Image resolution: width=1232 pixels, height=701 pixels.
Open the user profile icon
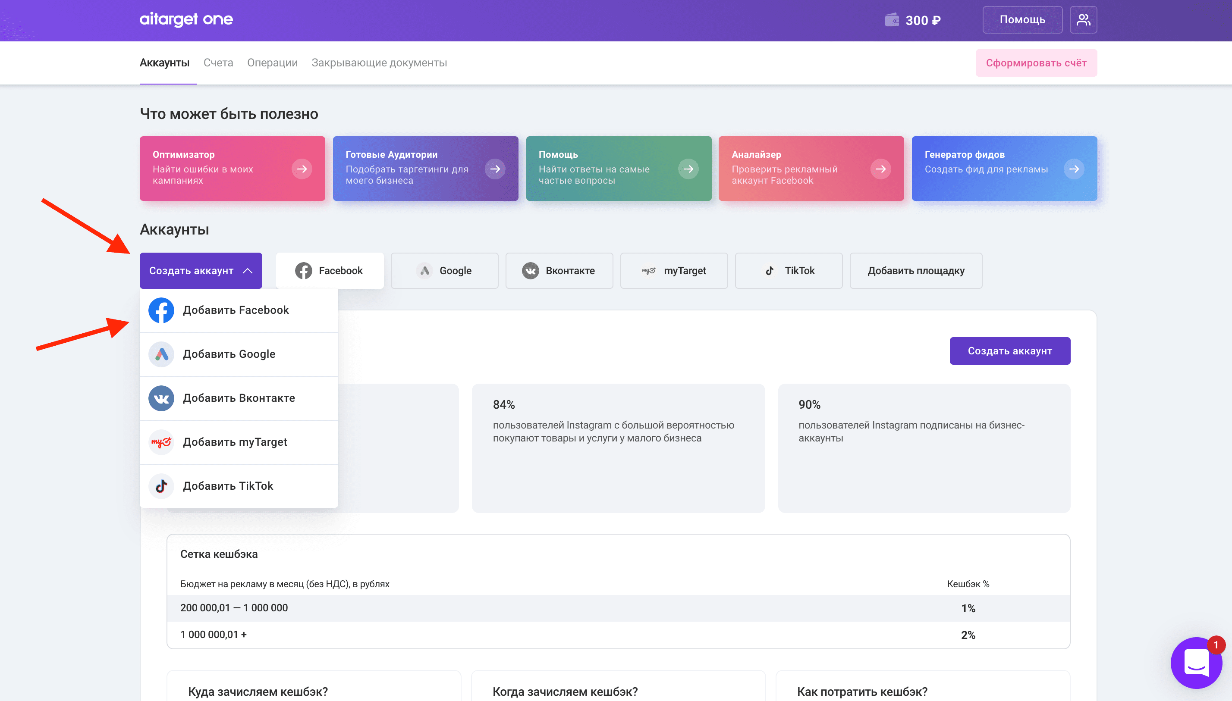point(1083,20)
